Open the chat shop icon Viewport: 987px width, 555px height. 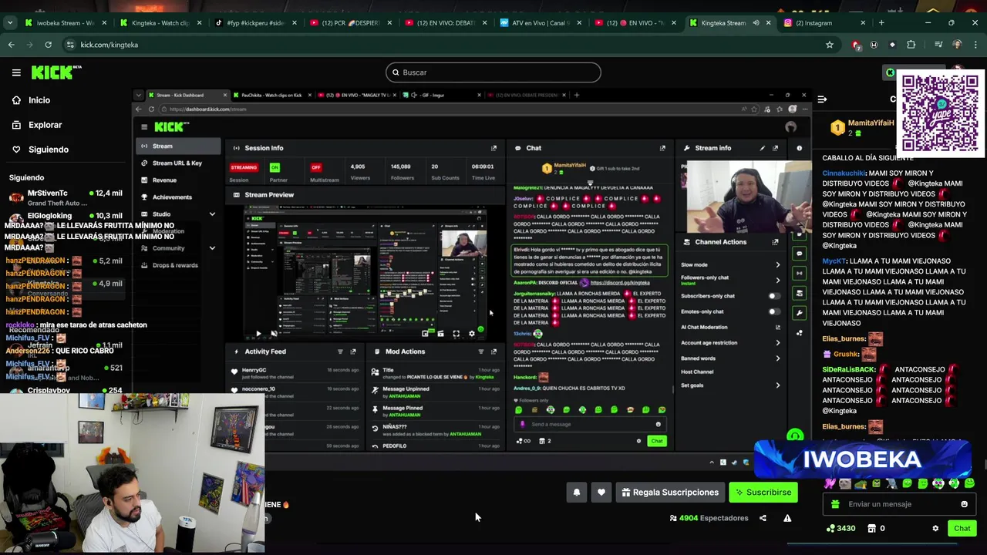click(871, 529)
